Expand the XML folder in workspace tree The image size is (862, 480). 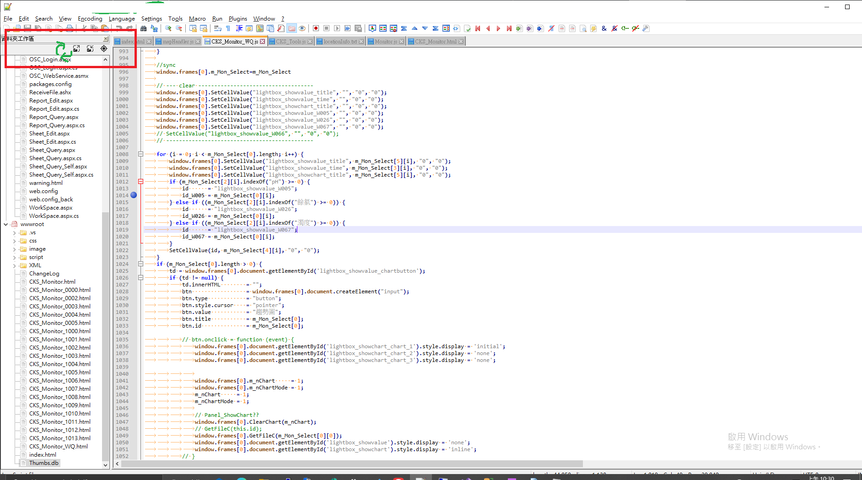pos(15,265)
